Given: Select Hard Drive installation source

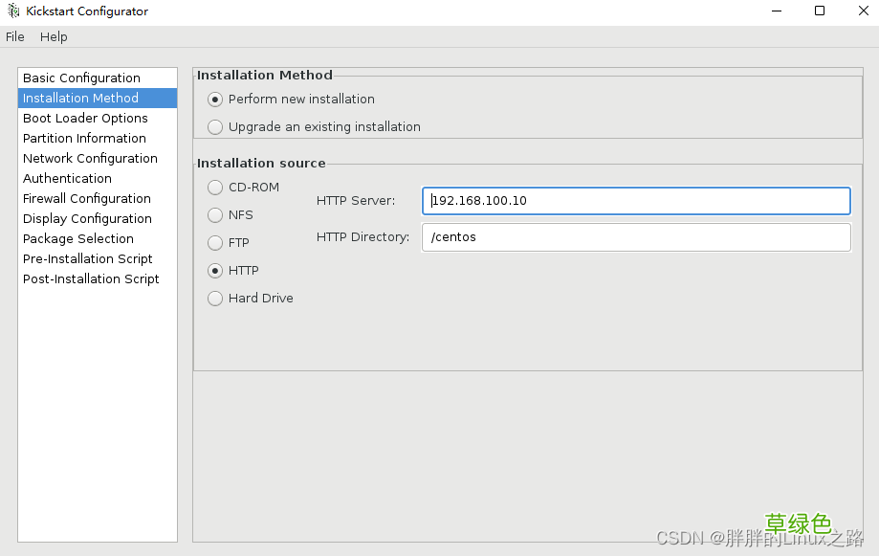Looking at the screenshot, I should [x=215, y=298].
